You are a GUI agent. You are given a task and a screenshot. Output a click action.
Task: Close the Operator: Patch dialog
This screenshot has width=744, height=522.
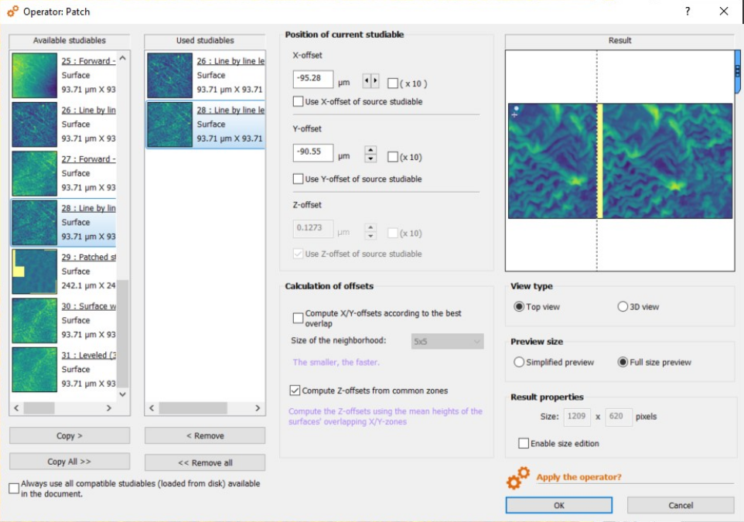[724, 12]
